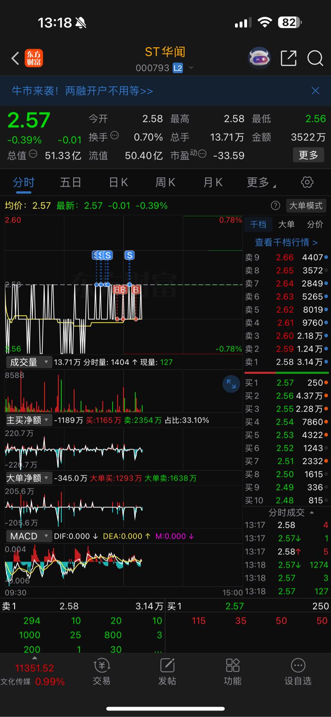The image size is (331, 717).
Task: Expand the dropdown arrow beside L2
Action: point(191,68)
